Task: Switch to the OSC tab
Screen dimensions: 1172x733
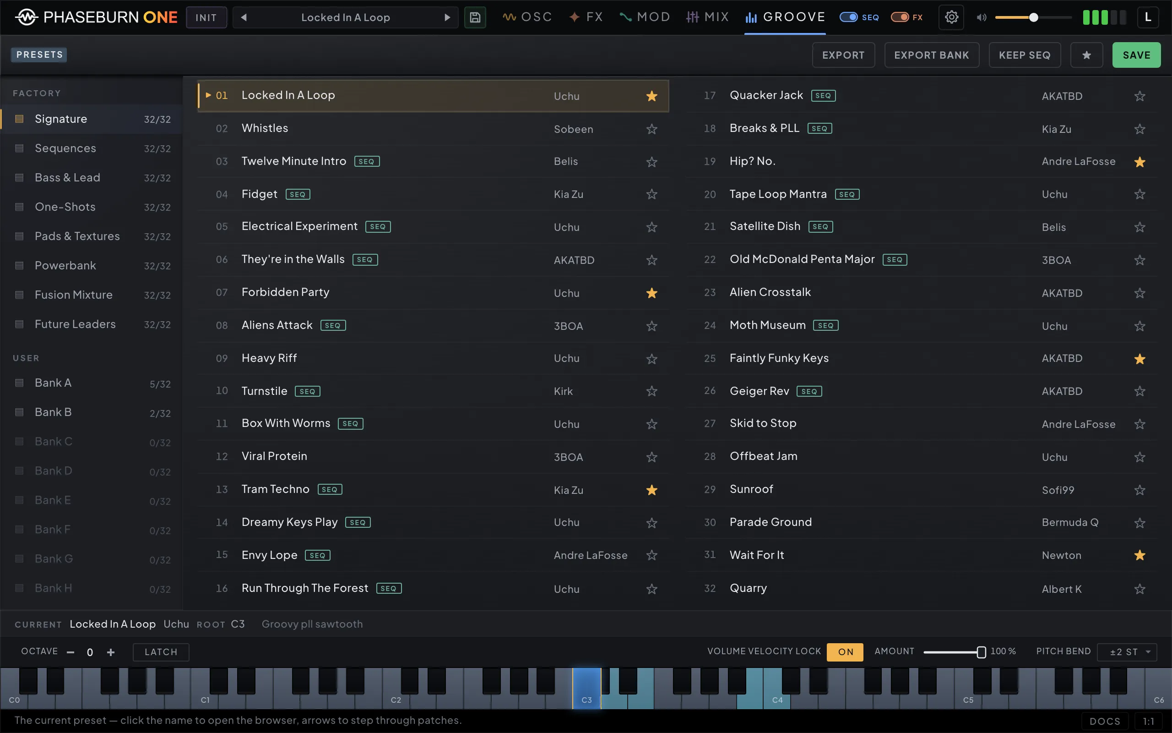Action: pos(527,17)
